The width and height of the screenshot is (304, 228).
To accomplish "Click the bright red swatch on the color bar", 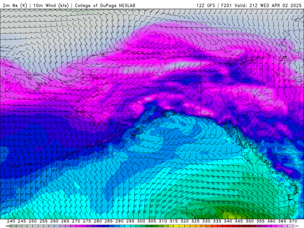I will pos(225,226).
